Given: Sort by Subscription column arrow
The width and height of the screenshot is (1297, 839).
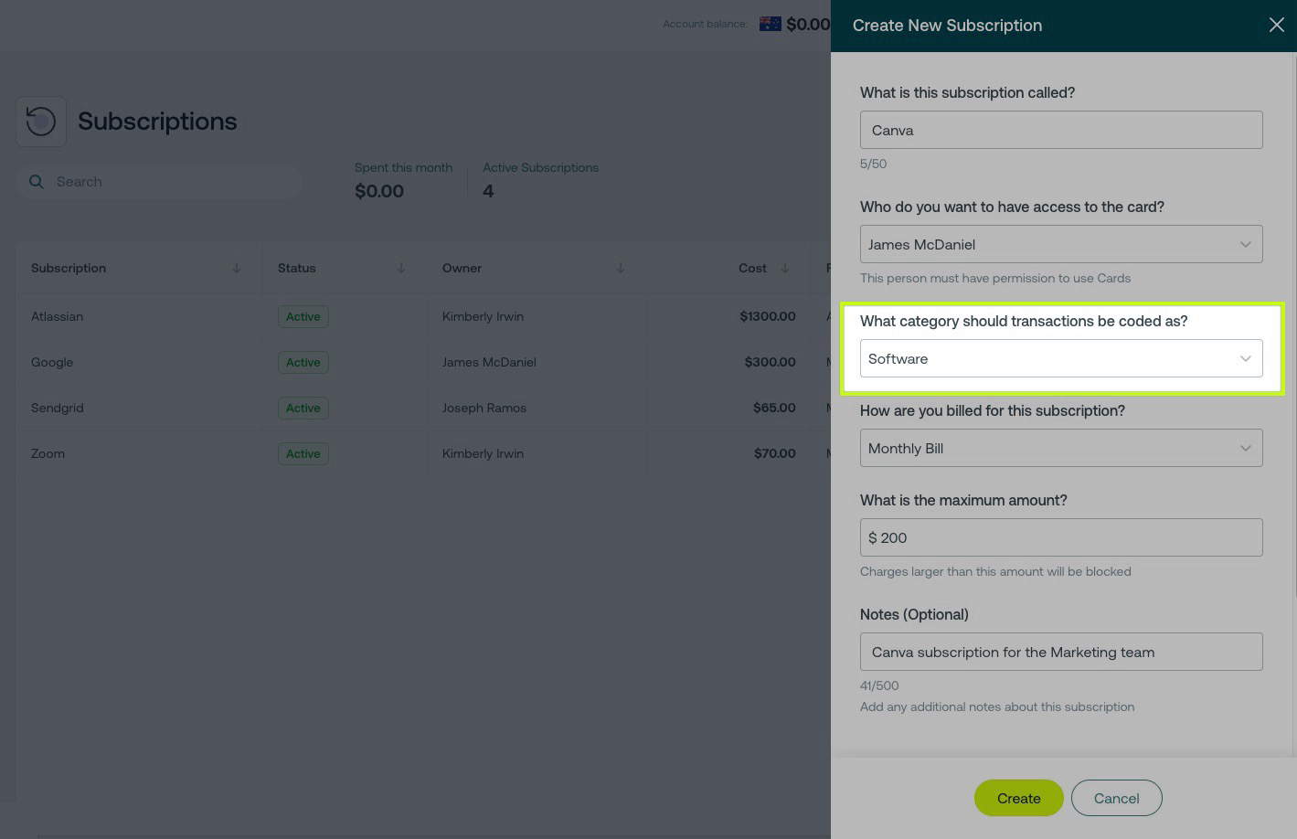Looking at the screenshot, I should click(237, 268).
